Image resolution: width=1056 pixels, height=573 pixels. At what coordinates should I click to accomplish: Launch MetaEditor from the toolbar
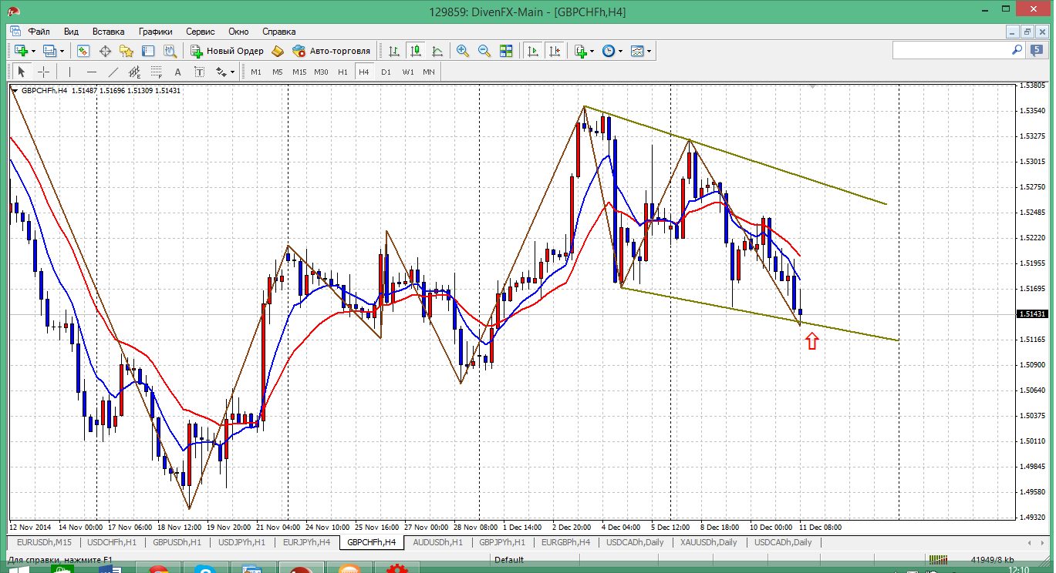(278, 51)
